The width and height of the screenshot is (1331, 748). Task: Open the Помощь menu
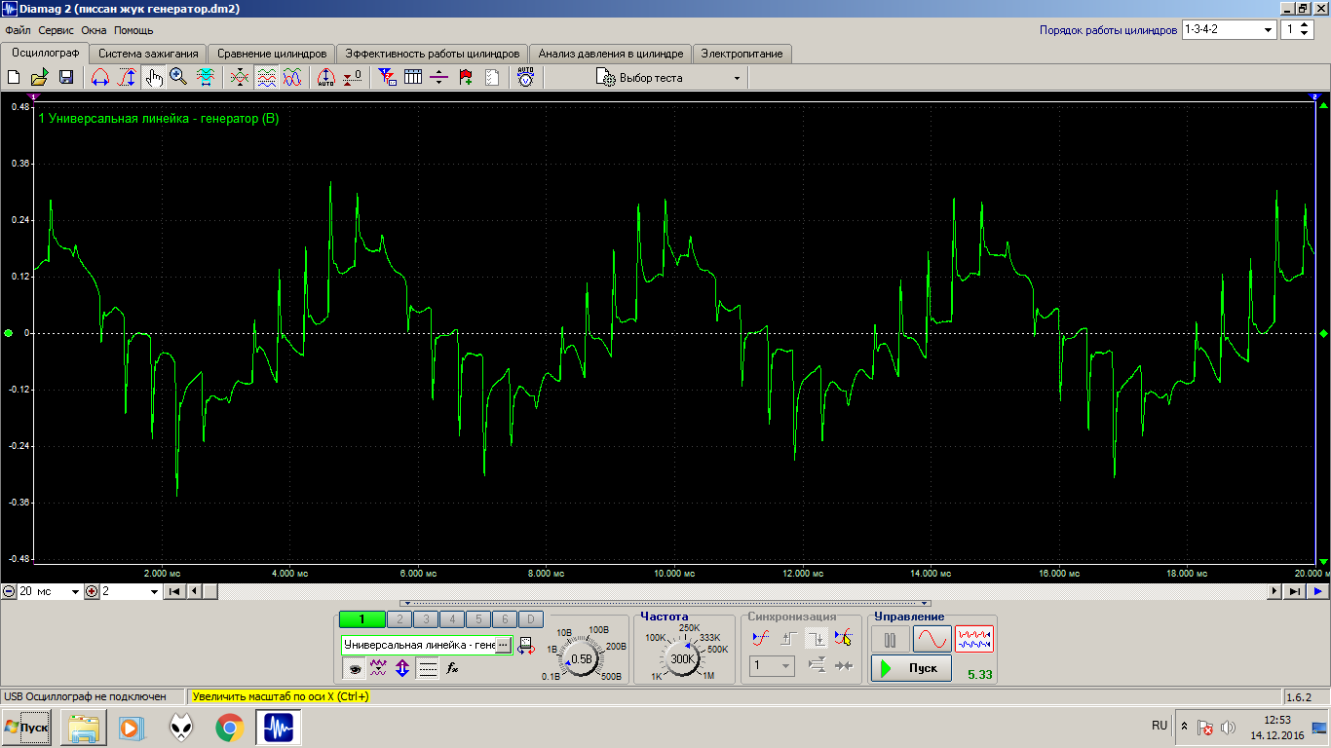[133, 30]
